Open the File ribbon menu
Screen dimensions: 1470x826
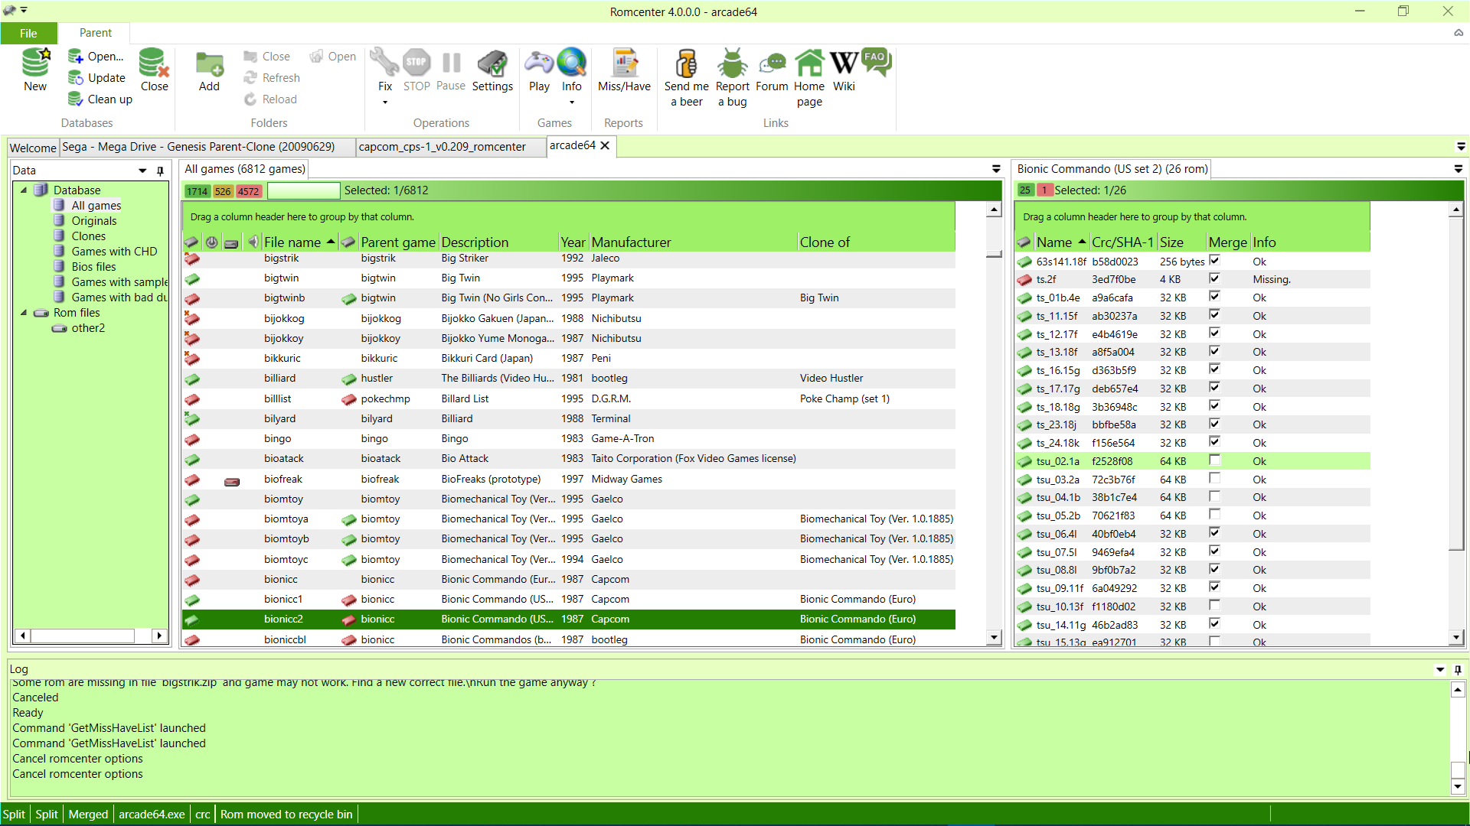(28, 33)
